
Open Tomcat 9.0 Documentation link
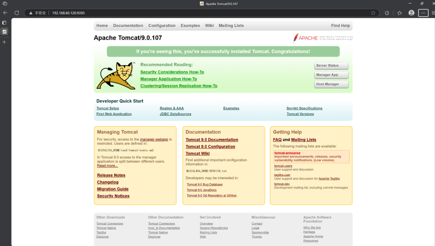[212, 140]
